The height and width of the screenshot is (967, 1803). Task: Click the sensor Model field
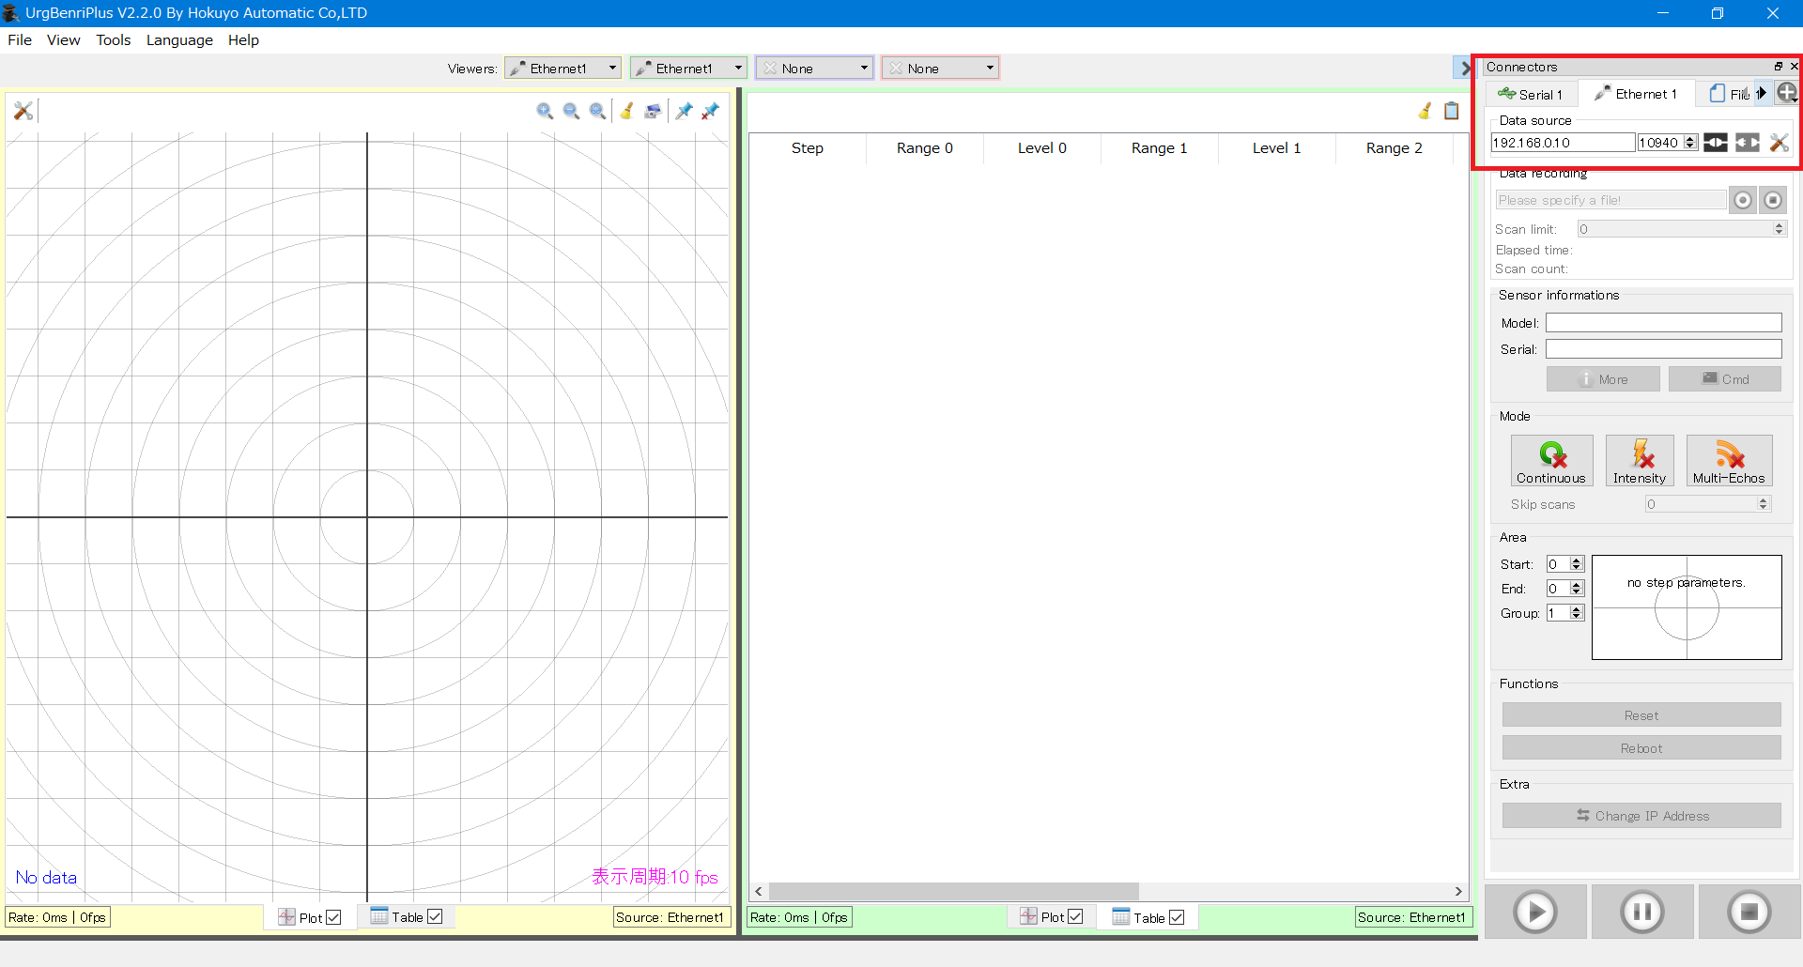[1664, 323]
